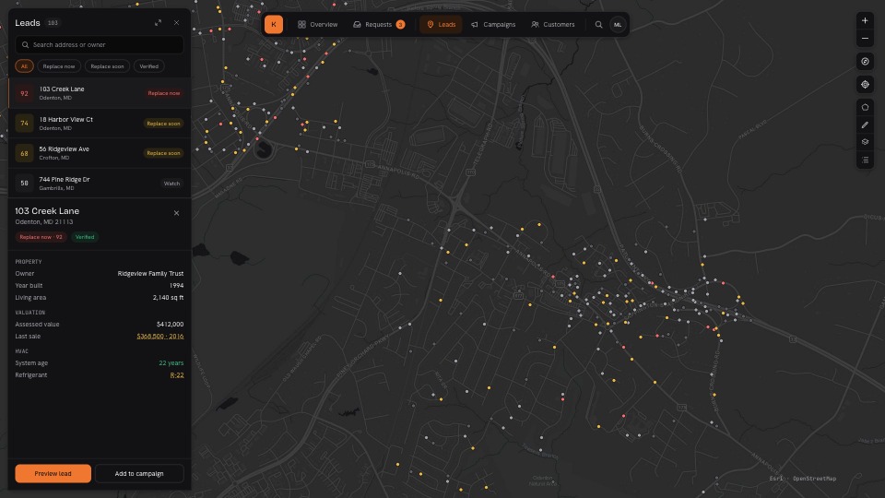
Task: Switch to the Leads tab
Action: (x=441, y=25)
